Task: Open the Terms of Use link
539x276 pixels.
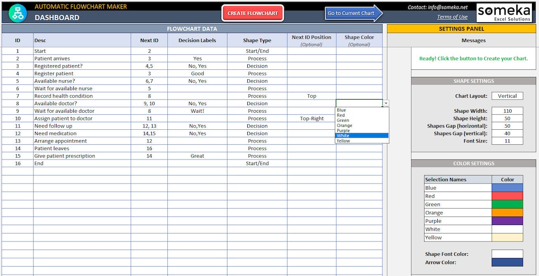Action: (x=452, y=17)
